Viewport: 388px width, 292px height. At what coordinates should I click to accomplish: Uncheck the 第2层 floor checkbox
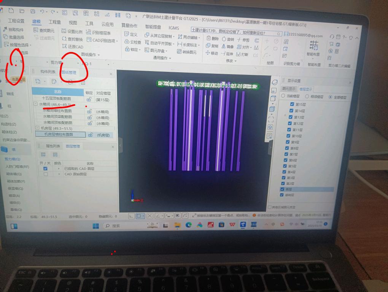(x=283, y=183)
